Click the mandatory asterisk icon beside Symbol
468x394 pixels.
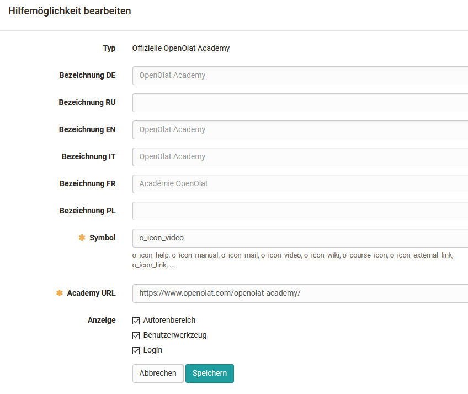[82, 238]
